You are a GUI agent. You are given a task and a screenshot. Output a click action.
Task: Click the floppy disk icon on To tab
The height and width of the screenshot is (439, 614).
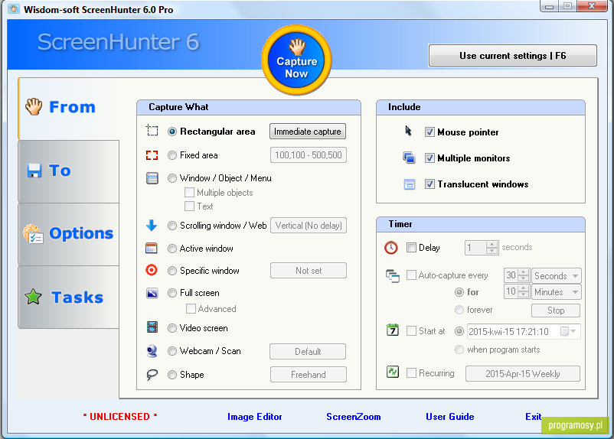tap(34, 171)
